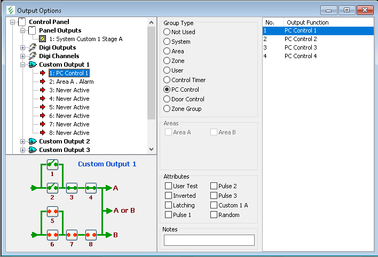Choose the Control Timer group type
Viewport: 378px width, 257px height.
(167, 80)
